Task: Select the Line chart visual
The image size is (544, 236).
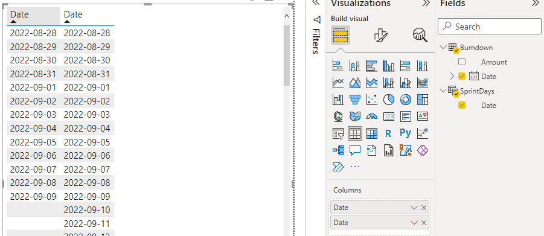Action: (x=338, y=82)
